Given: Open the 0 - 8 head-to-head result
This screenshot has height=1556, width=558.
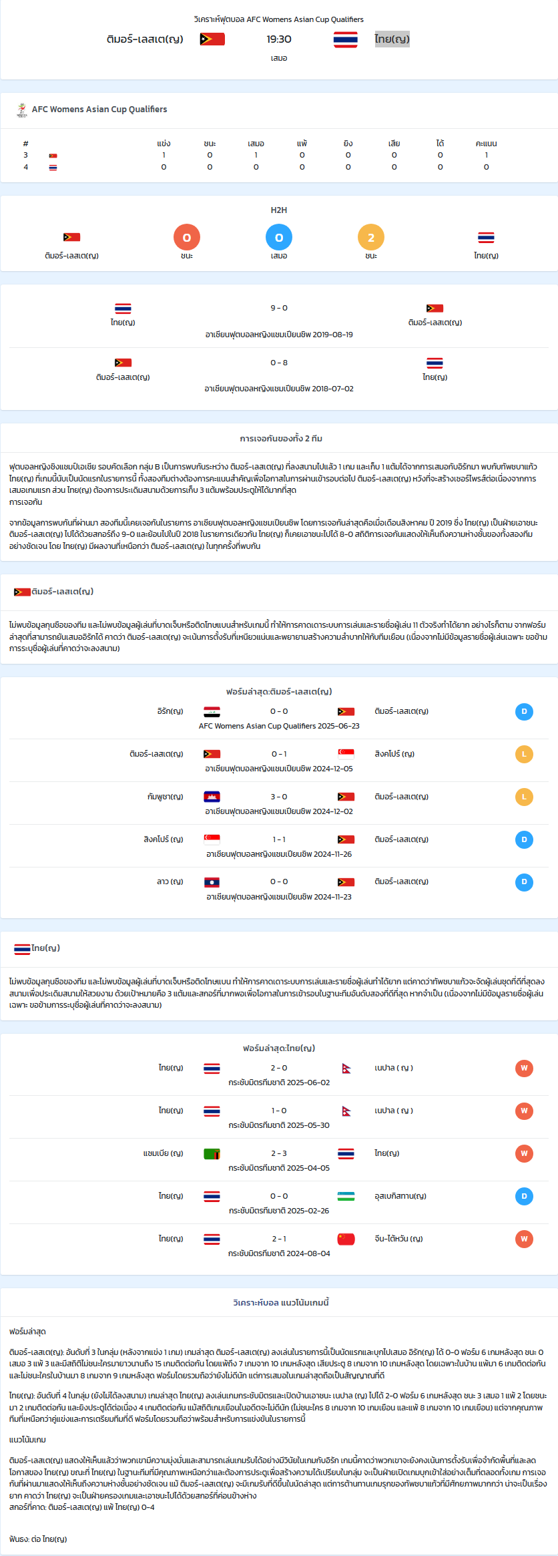Looking at the screenshot, I should (279, 363).
